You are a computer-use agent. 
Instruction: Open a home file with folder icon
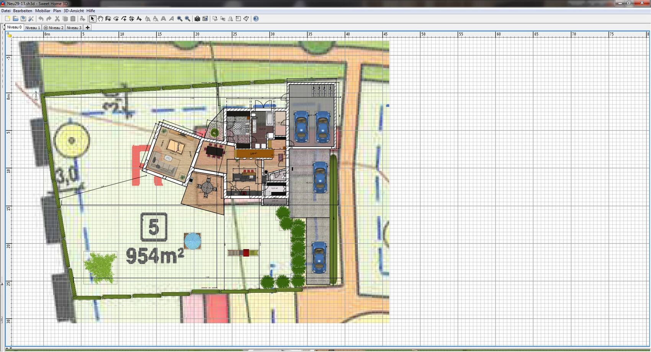[15, 19]
